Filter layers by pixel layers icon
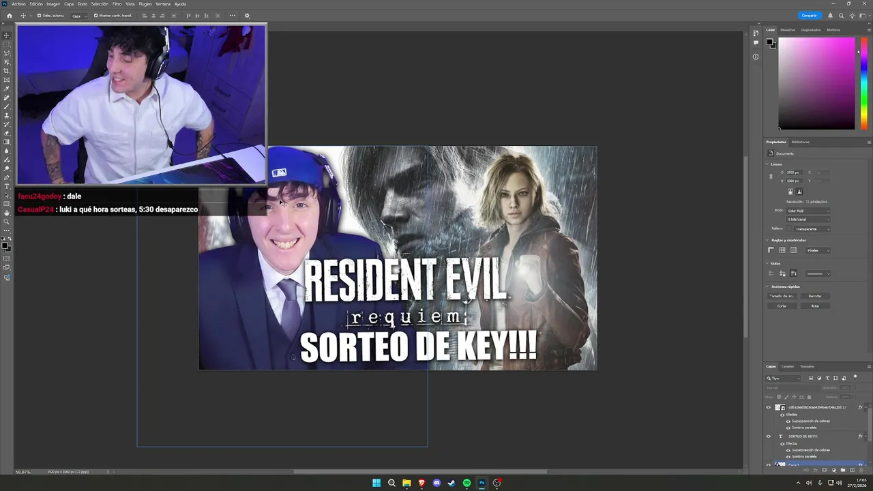The height and width of the screenshot is (491, 873). pos(811,378)
